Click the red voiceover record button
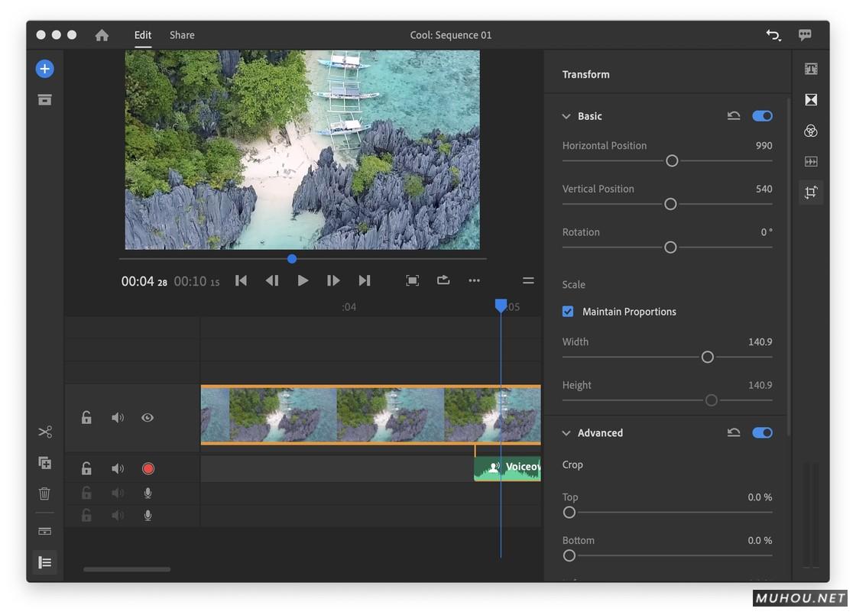 click(148, 469)
